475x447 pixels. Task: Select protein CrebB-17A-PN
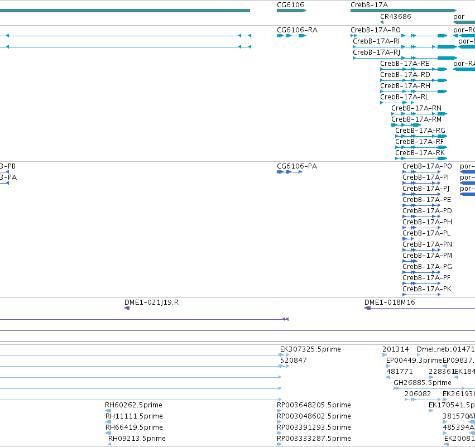pos(427,244)
